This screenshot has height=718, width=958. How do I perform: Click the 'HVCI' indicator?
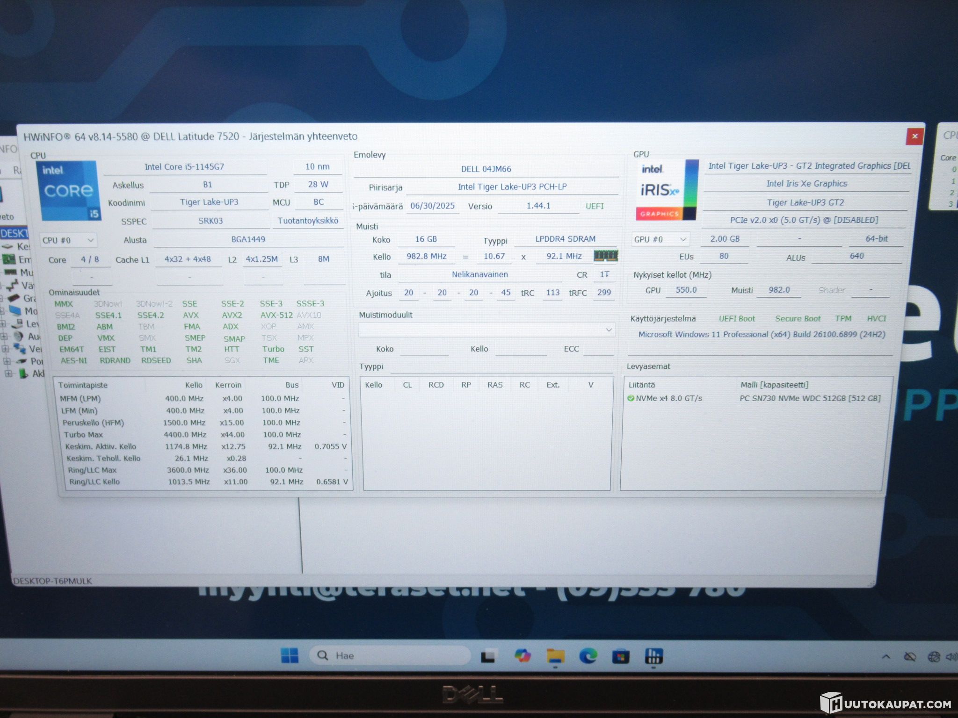pyautogui.click(x=877, y=318)
